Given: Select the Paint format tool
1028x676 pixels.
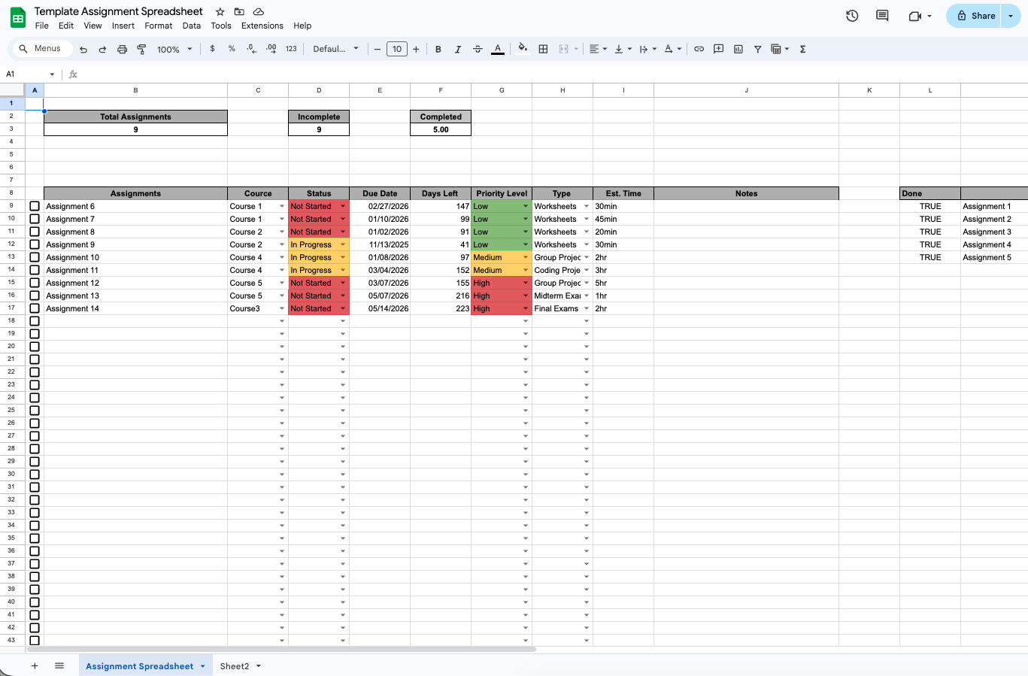Looking at the screenshot, I should click(x=141, y=48).
